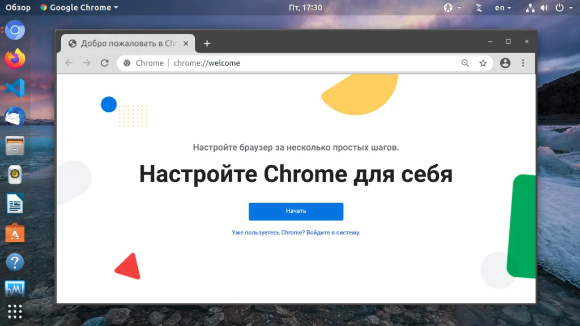Open Ubuntu Software from dock
Screen dimensions: 580x326
click(x=15, y=233)
